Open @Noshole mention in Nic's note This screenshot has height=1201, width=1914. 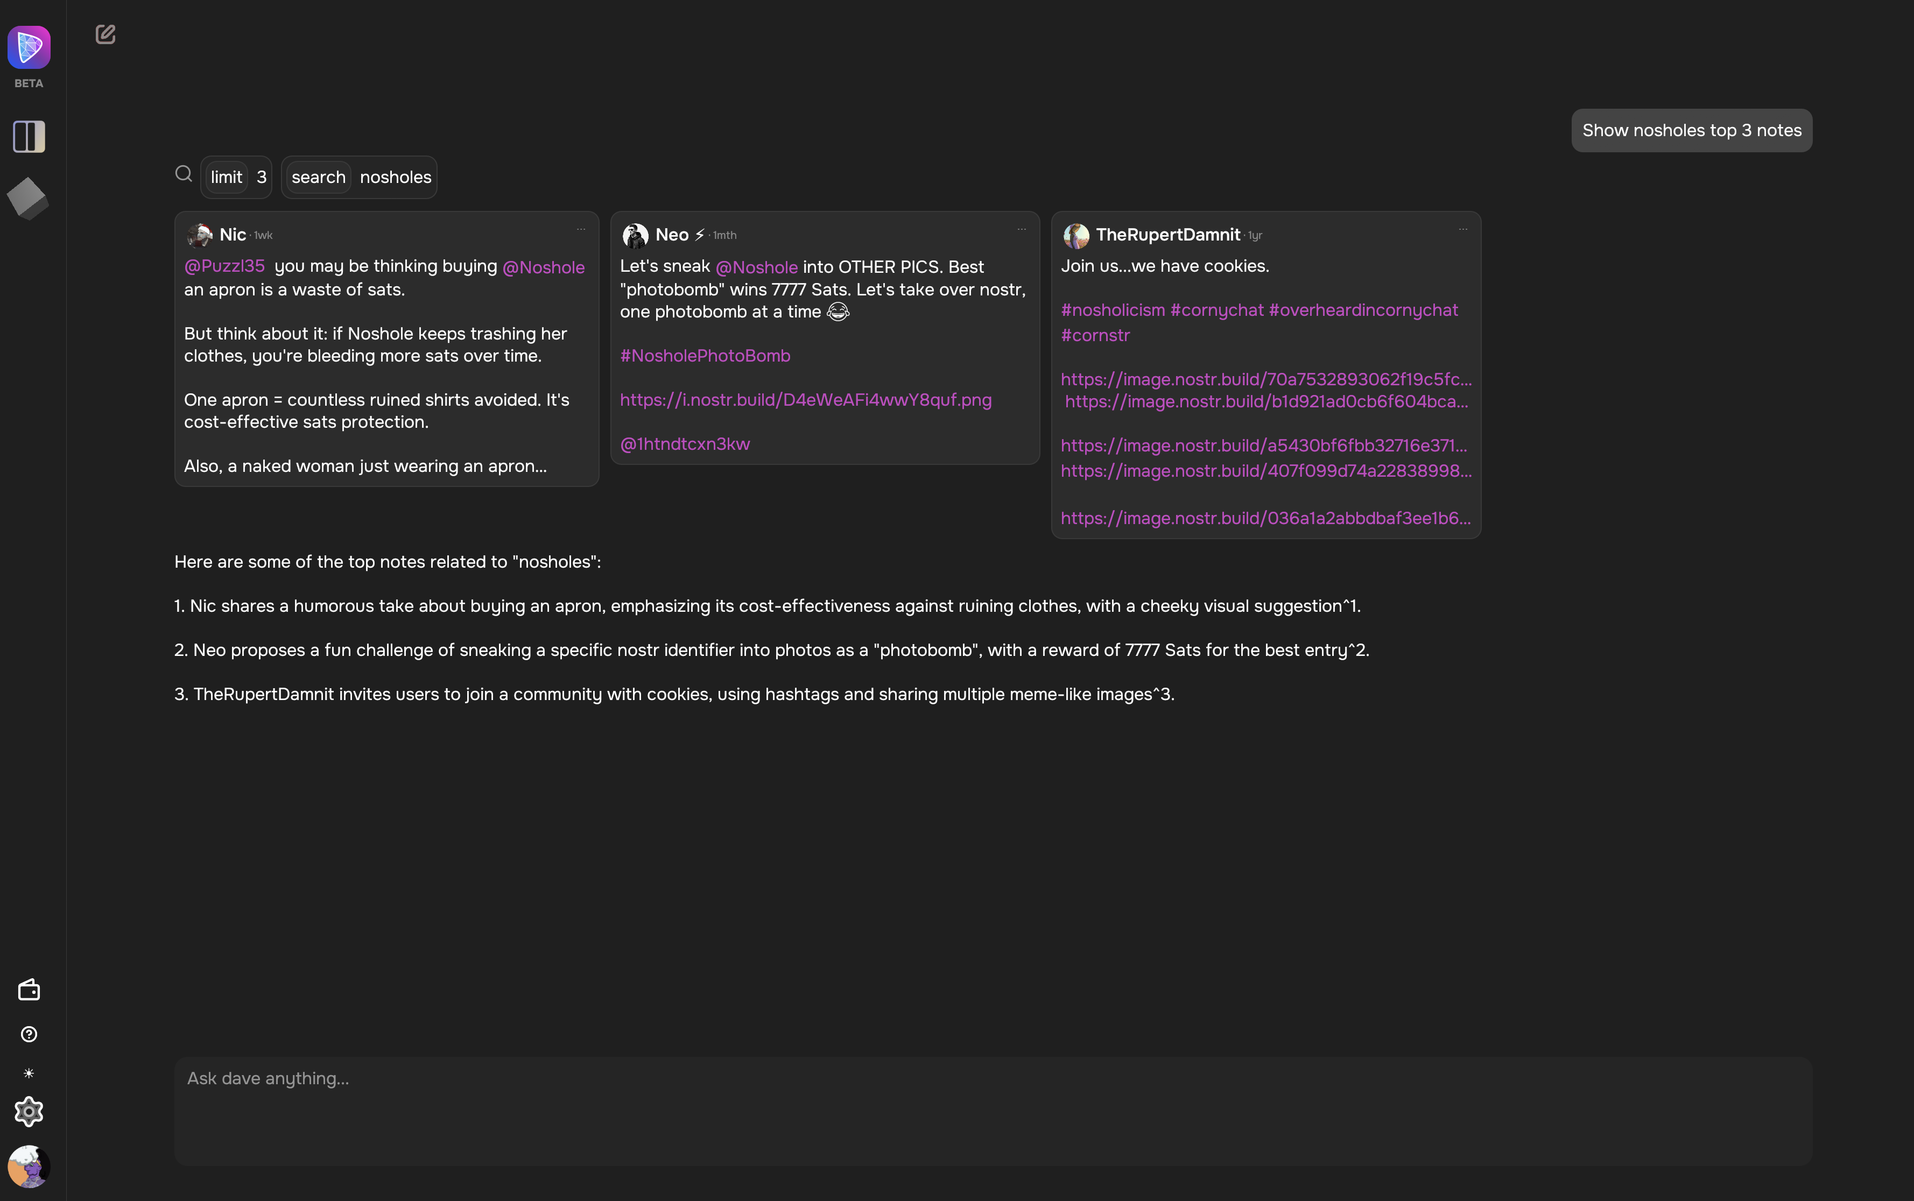(x=544, y=267)
